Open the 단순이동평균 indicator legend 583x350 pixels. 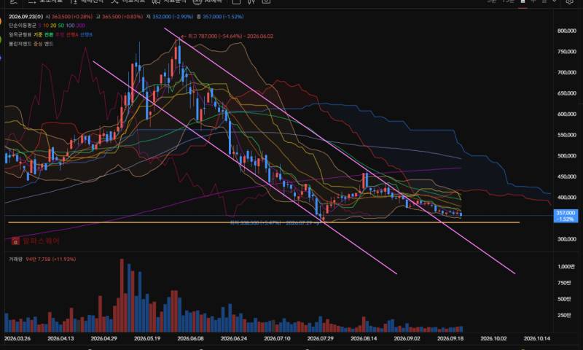(23, 26)
